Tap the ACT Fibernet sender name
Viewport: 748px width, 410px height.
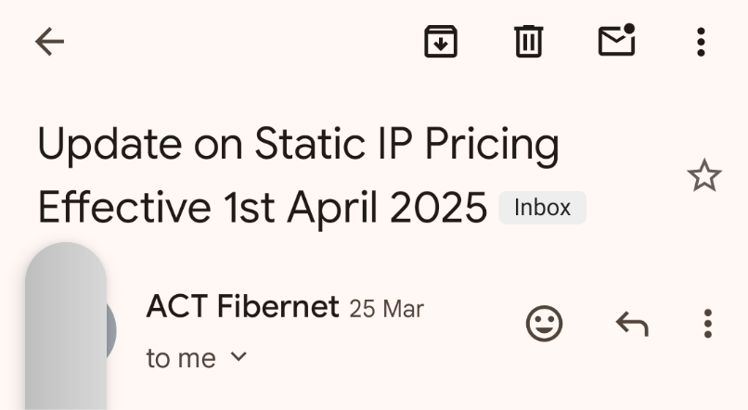pos(242,306)
